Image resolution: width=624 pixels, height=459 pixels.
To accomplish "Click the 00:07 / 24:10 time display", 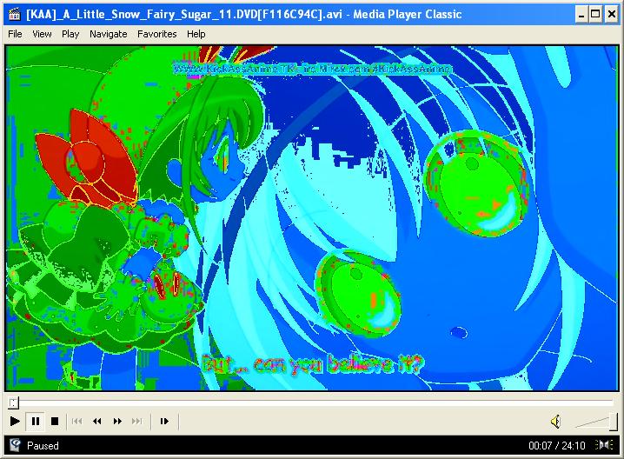I will (557, 445).
